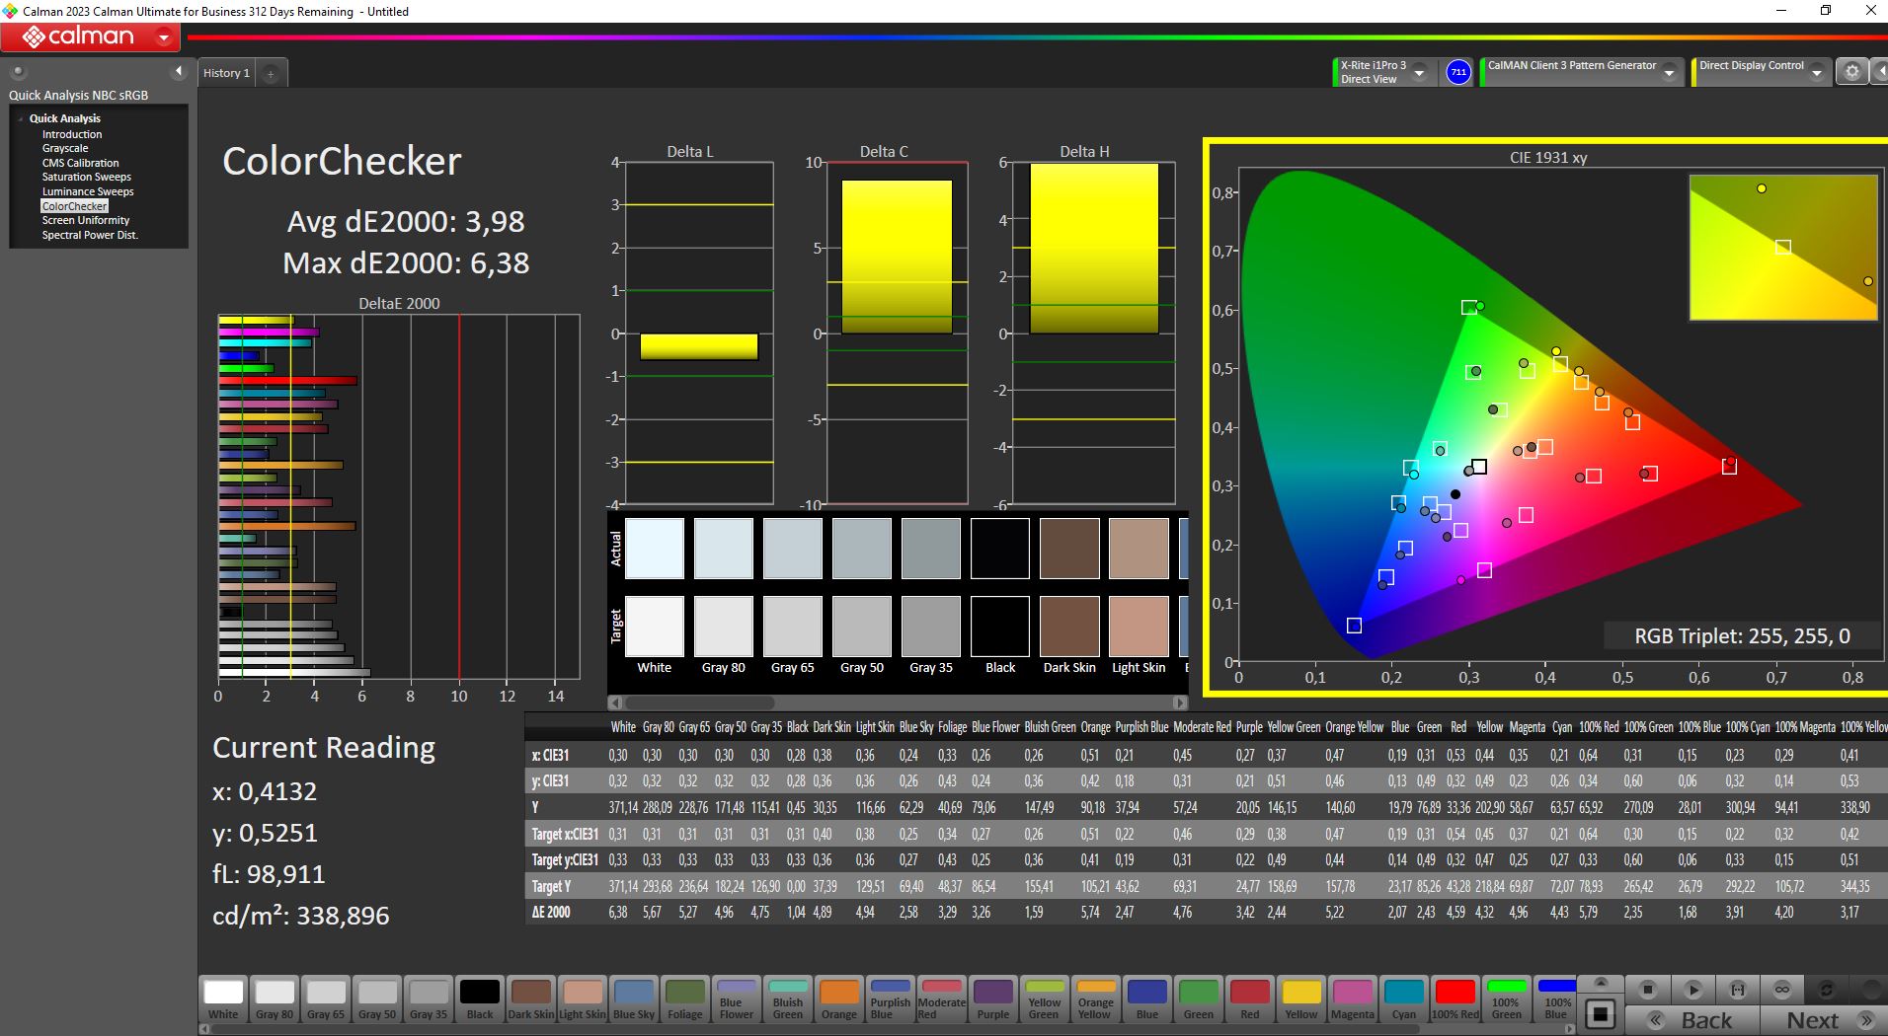Open settings with the gear icon

click(1852, 72)
